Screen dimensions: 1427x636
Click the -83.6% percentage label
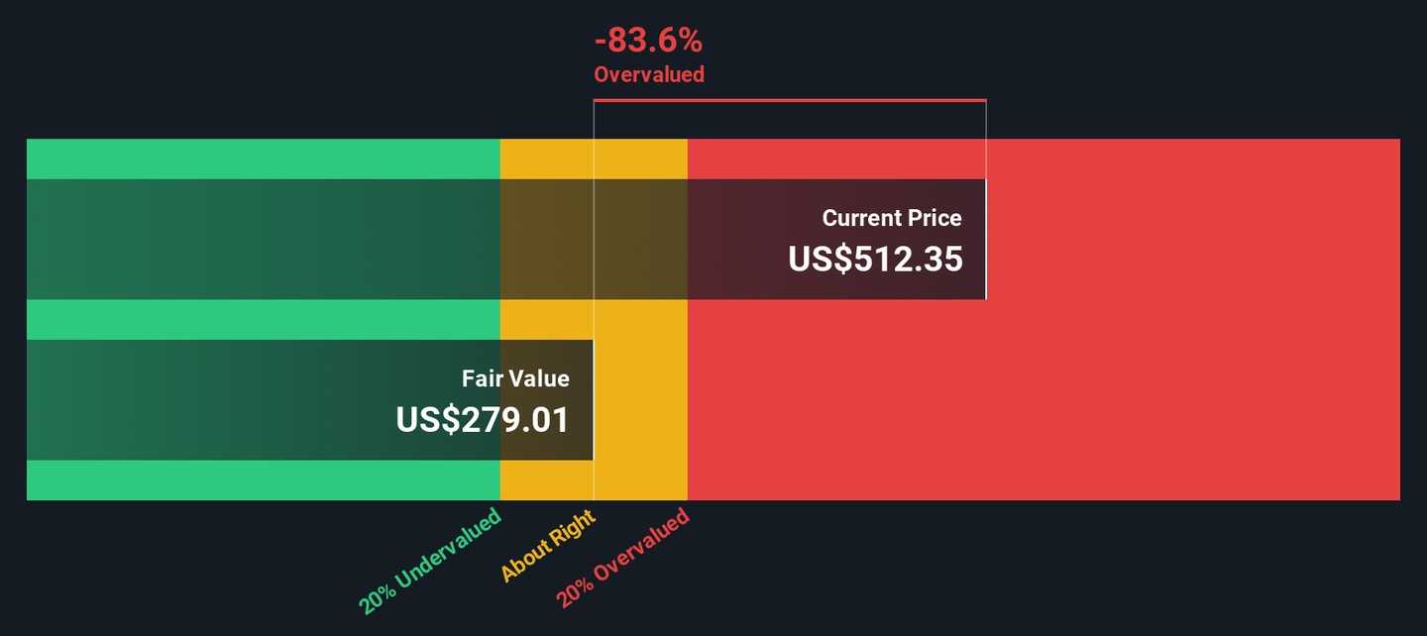tap(648, 42)
